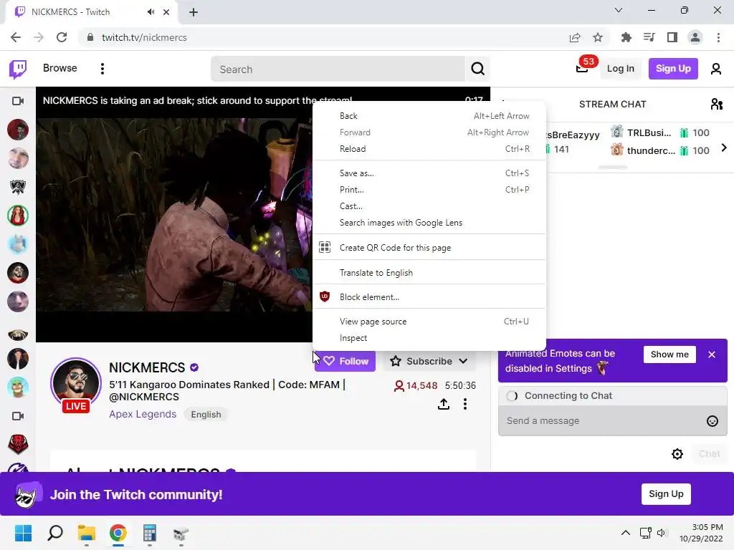The image size is (734, 550).
Task: Choose Print... from context menu
Action: pyautogui.click(x=429, y=189)
